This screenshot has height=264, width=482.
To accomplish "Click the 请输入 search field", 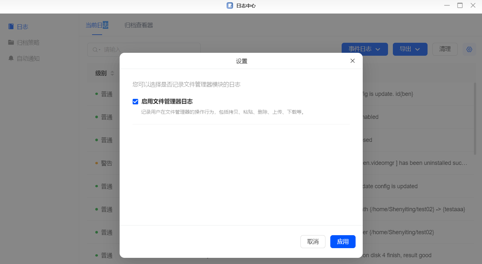I will [x=144, y=50].
